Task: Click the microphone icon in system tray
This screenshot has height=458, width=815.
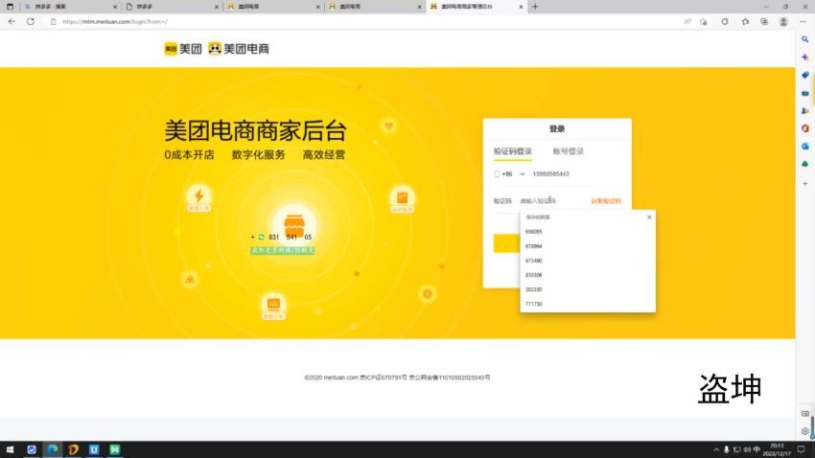Action: [726, 449]
